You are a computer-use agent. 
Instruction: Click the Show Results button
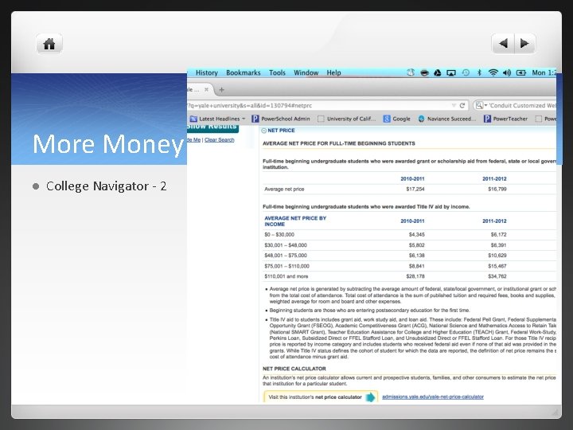(212, 127)
